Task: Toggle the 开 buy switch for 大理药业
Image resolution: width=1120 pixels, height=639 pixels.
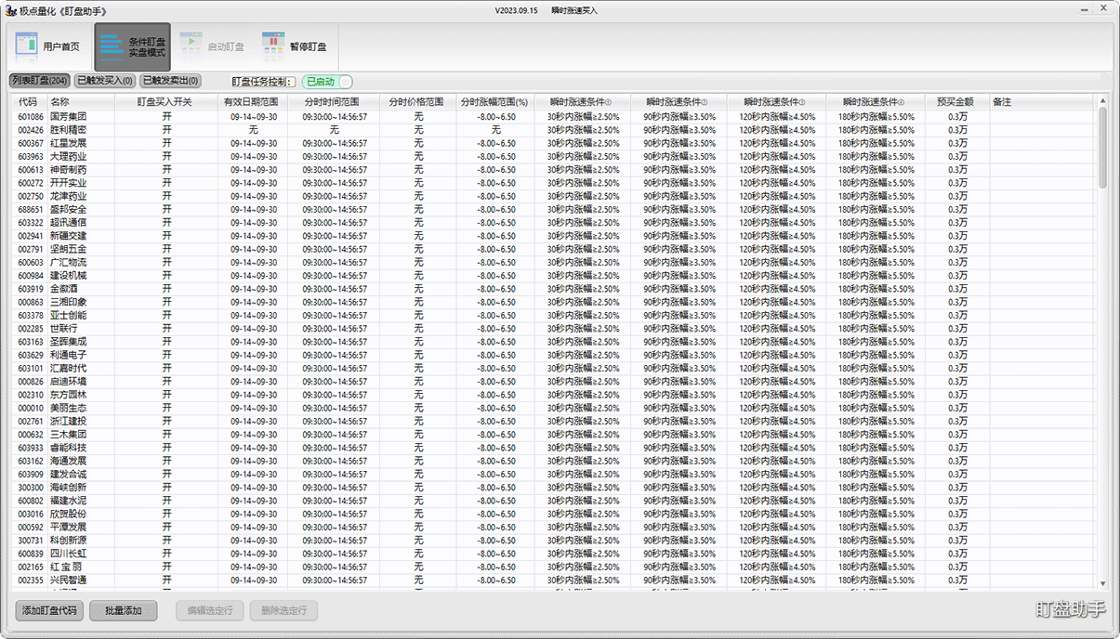Action: [166, 157]
